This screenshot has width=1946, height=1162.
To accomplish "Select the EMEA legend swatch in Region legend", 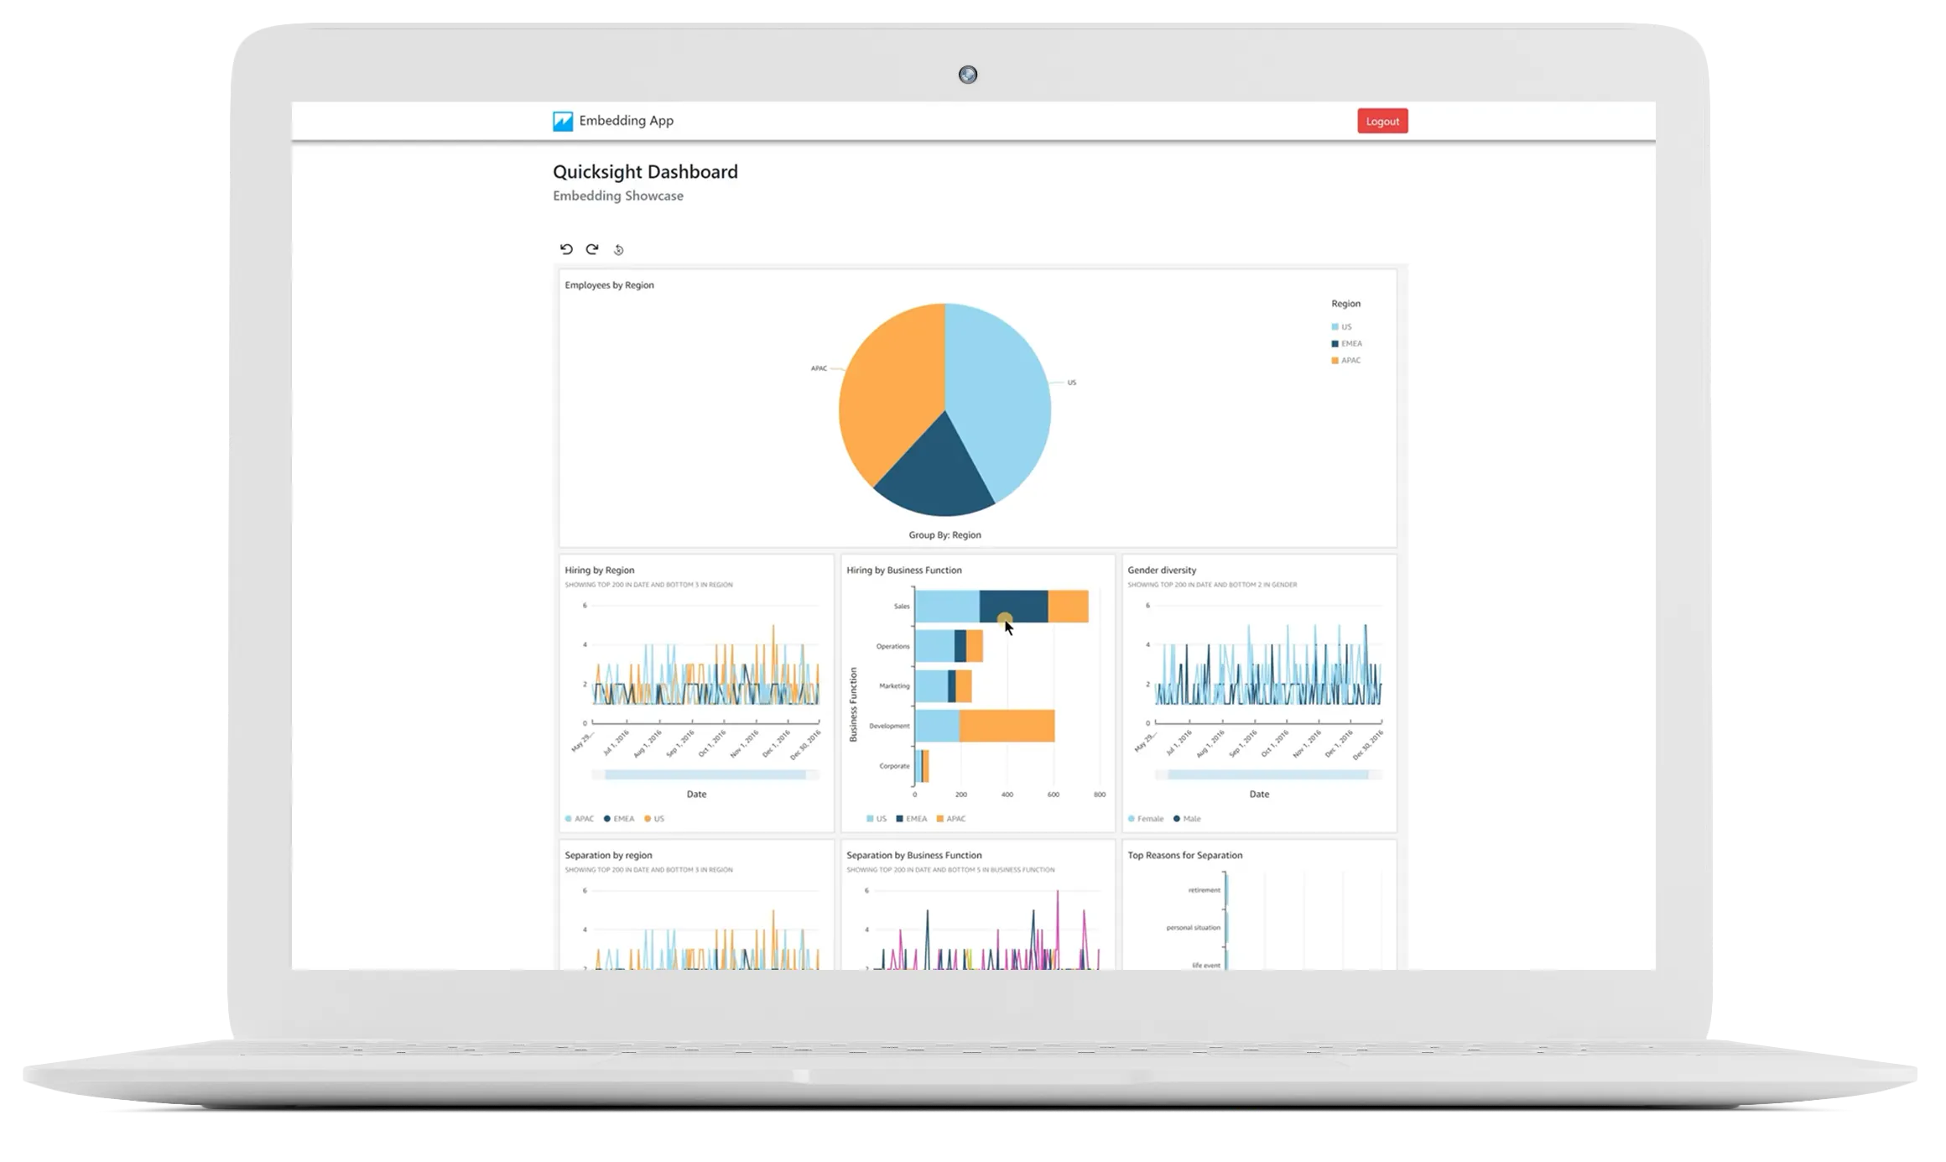I will [1335, 343].
